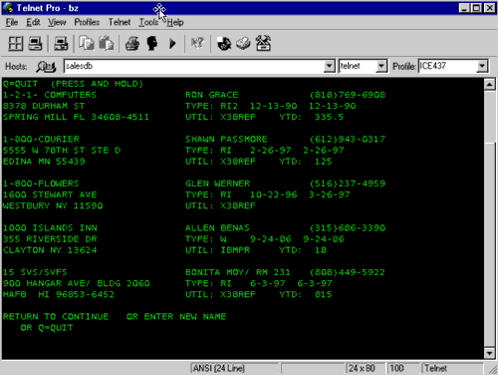Open the Edit menu
This screenshot has height=375, width=498.
click(33, 22)
